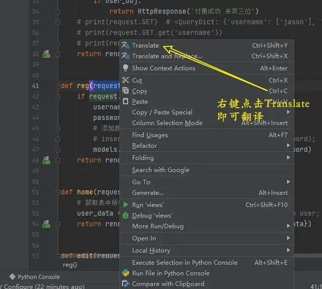This screenshot has width=322, height=289.
Task: Open the Go To submenu
Action: point(141,182)
